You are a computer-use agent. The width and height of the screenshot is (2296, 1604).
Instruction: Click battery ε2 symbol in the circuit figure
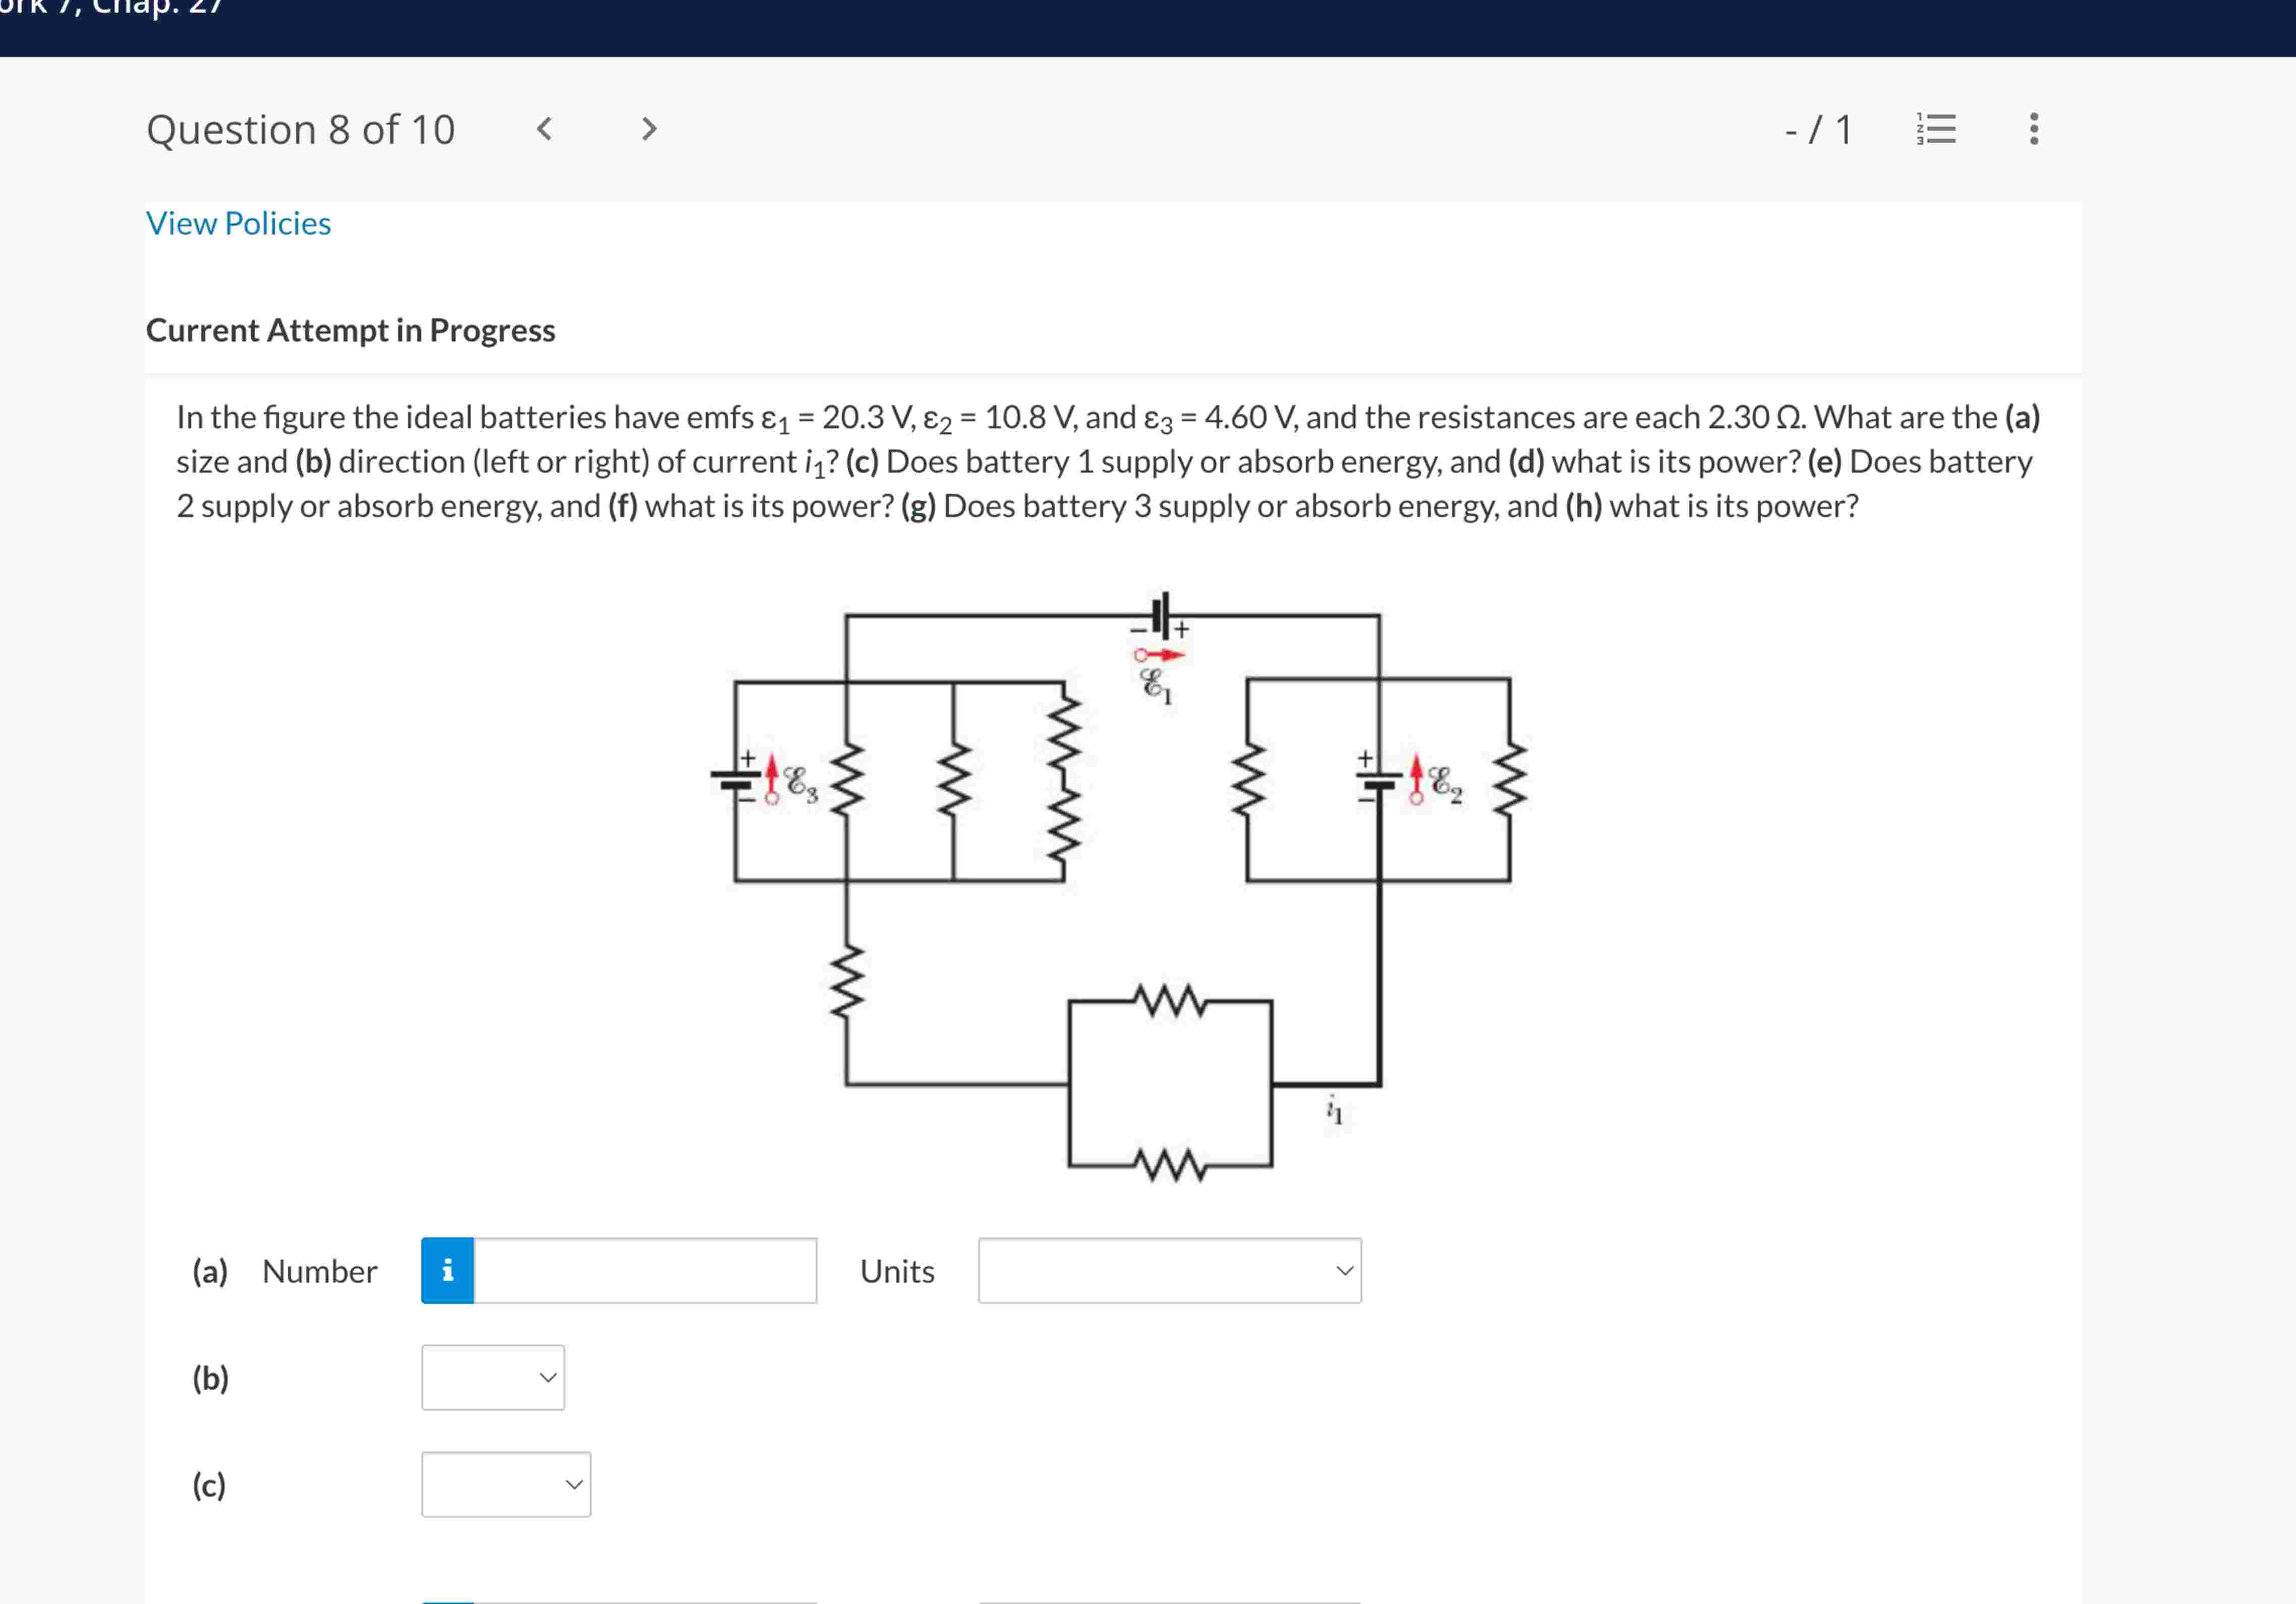coord(1379,781)
